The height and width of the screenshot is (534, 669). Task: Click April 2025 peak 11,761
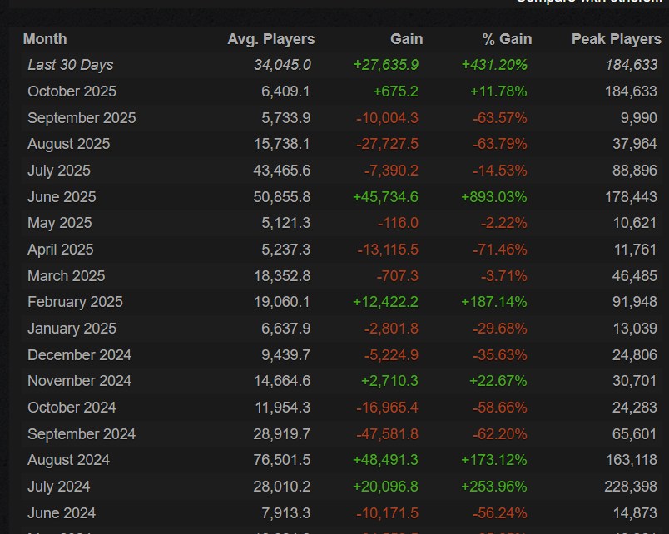tap(635, 249)
